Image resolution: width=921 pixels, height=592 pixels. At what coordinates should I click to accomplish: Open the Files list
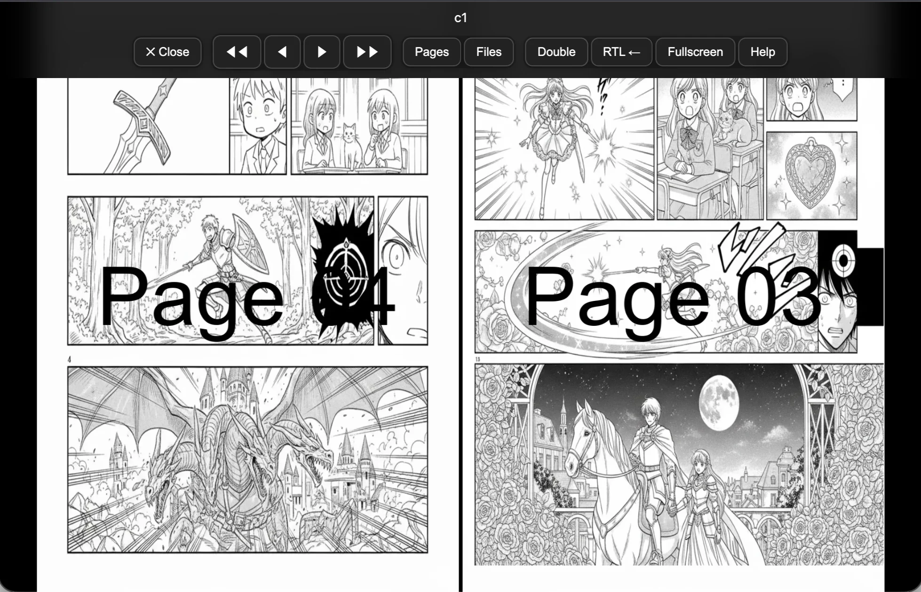click(x=488, y=52)
